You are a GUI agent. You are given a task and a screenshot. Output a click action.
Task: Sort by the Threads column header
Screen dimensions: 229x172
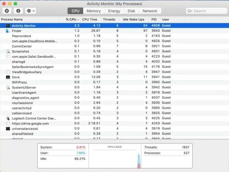[109, 19]
